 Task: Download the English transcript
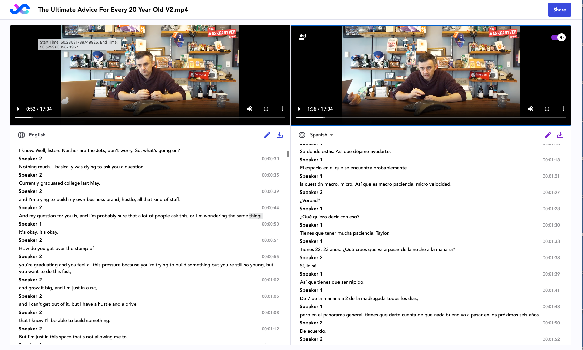[280, 135]
